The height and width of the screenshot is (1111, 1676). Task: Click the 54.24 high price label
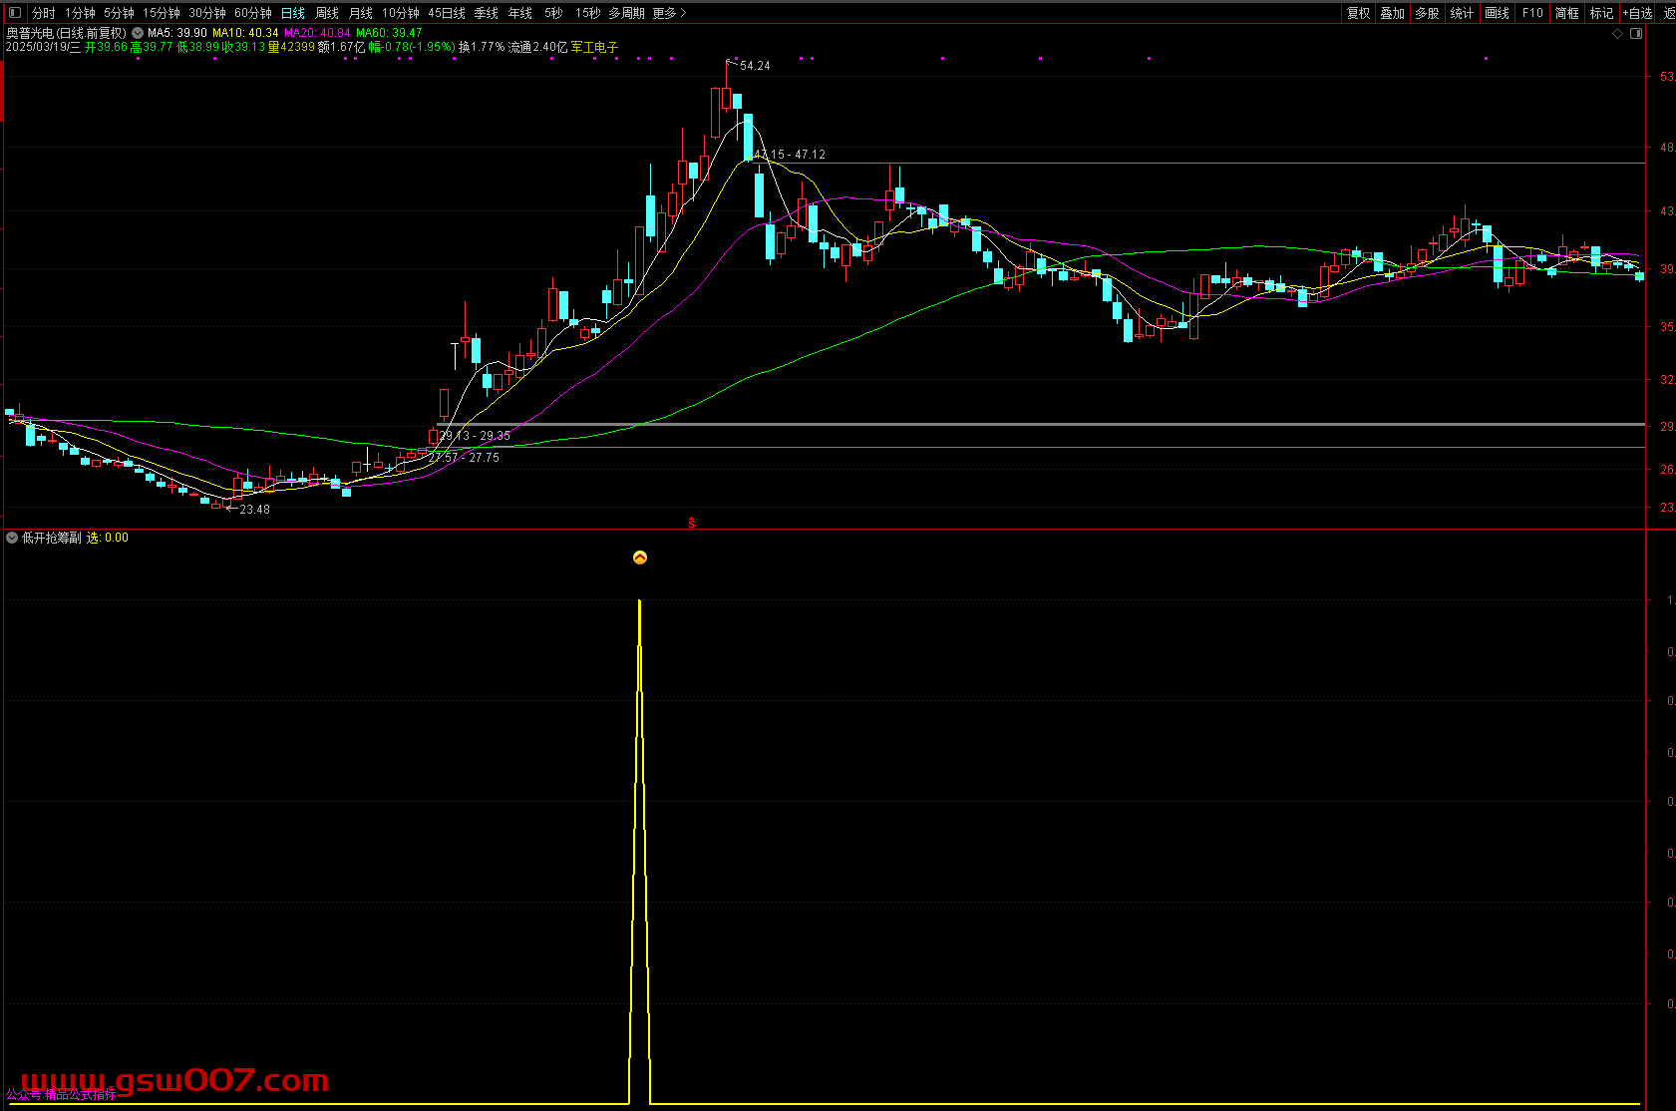click(755, 66)
